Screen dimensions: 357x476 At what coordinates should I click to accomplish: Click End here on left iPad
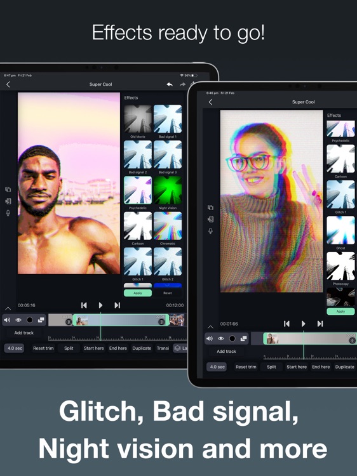tap(118, 348)
